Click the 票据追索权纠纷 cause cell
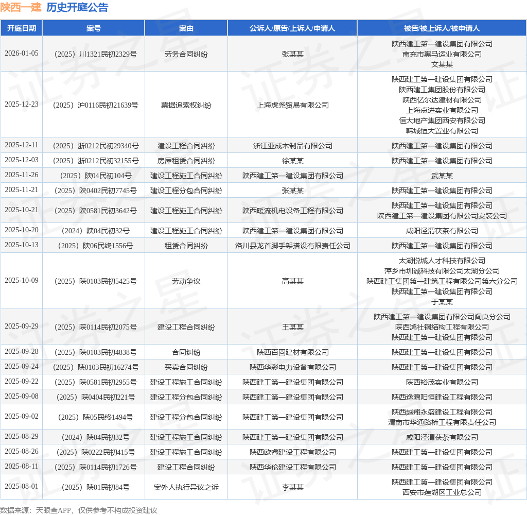 (186, 105)
